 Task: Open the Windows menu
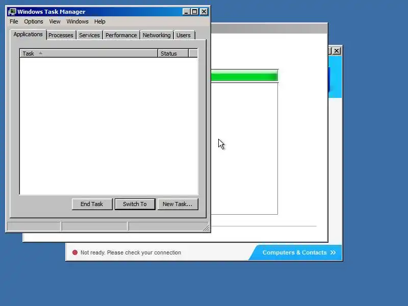(78, 21)
